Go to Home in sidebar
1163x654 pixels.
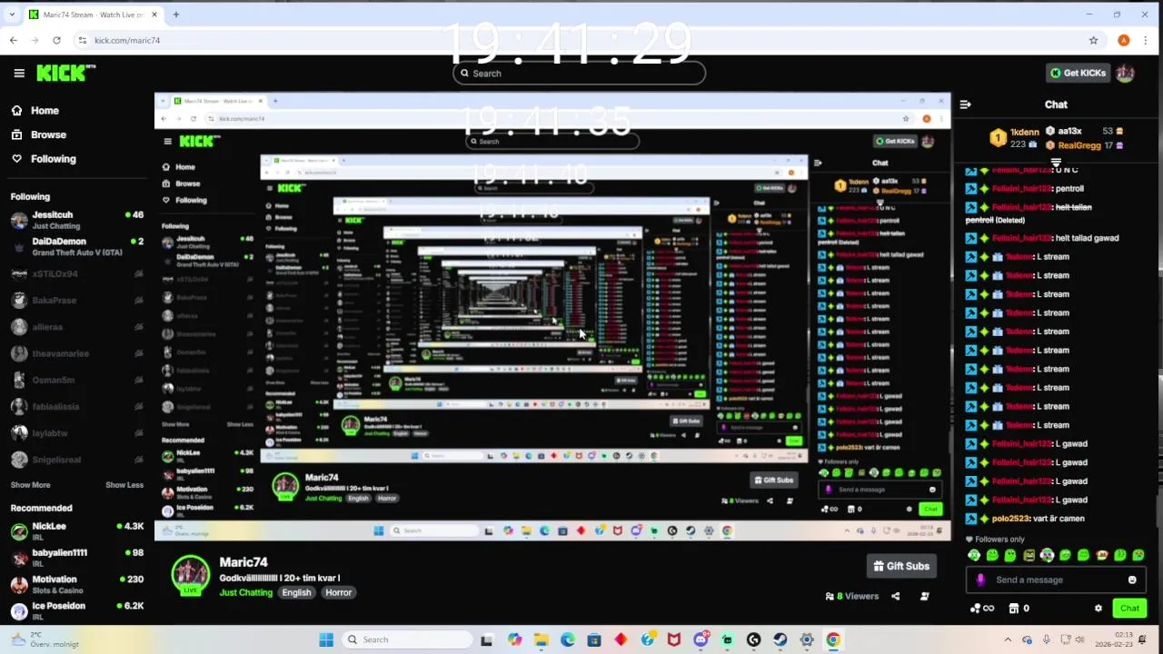pos(35,110)
